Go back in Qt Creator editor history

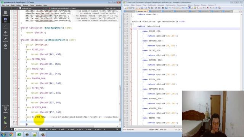coord(11,8)
